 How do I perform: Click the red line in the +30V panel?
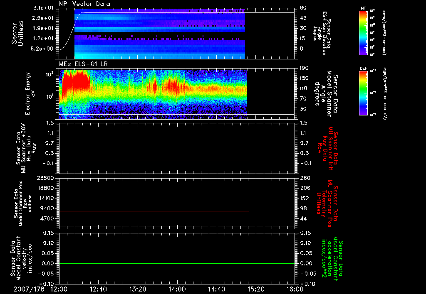click(154, 161)
